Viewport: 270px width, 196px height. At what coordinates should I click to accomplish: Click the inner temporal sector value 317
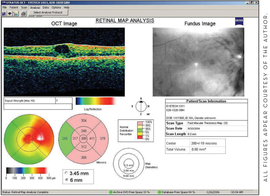tap(75, 139)
